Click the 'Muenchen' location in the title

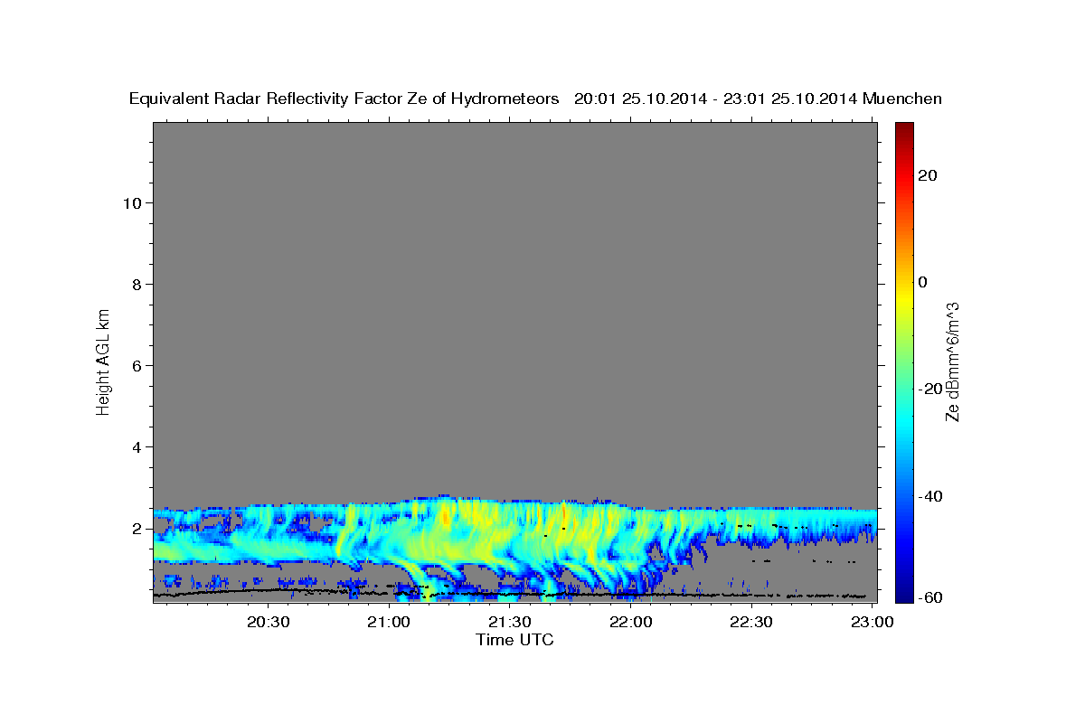click(903, 99)
